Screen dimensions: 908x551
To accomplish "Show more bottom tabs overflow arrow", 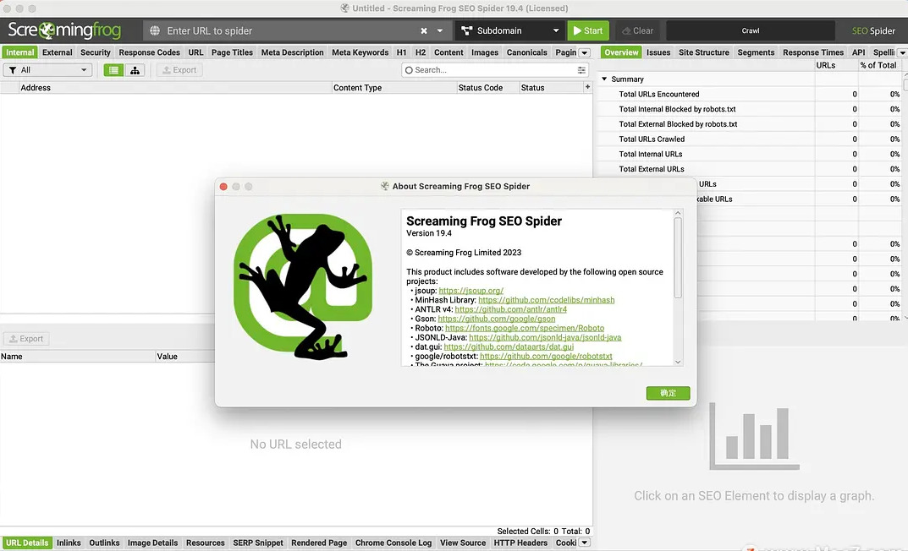I will (x=584, y=543).
